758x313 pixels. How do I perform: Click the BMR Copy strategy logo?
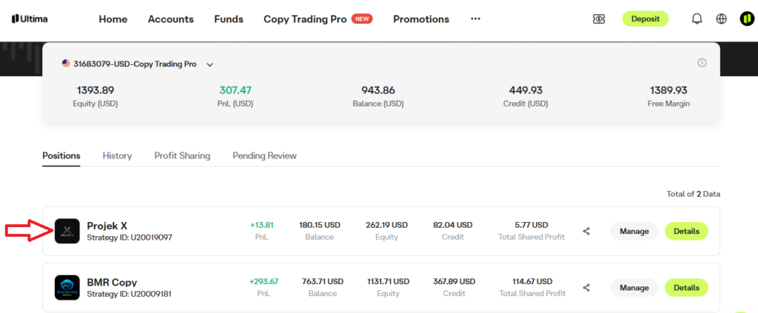(x=67, y=287)
